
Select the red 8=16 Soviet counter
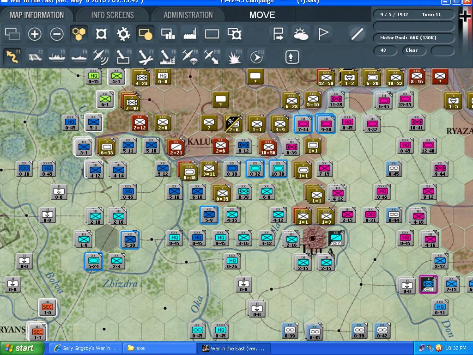417,77
